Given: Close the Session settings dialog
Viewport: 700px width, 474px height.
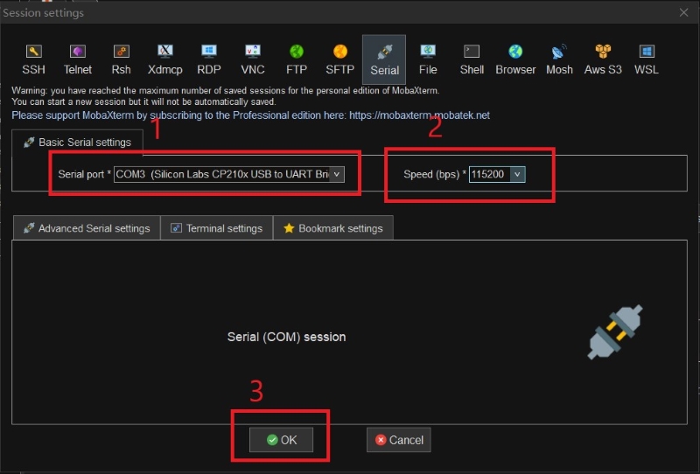Looking at the screenshot, I should point(683,12).
